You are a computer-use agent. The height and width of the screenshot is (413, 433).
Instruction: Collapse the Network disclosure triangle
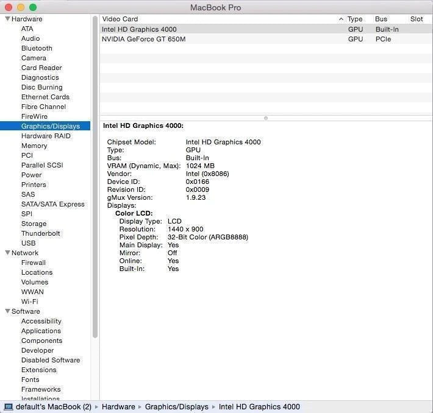7,253
